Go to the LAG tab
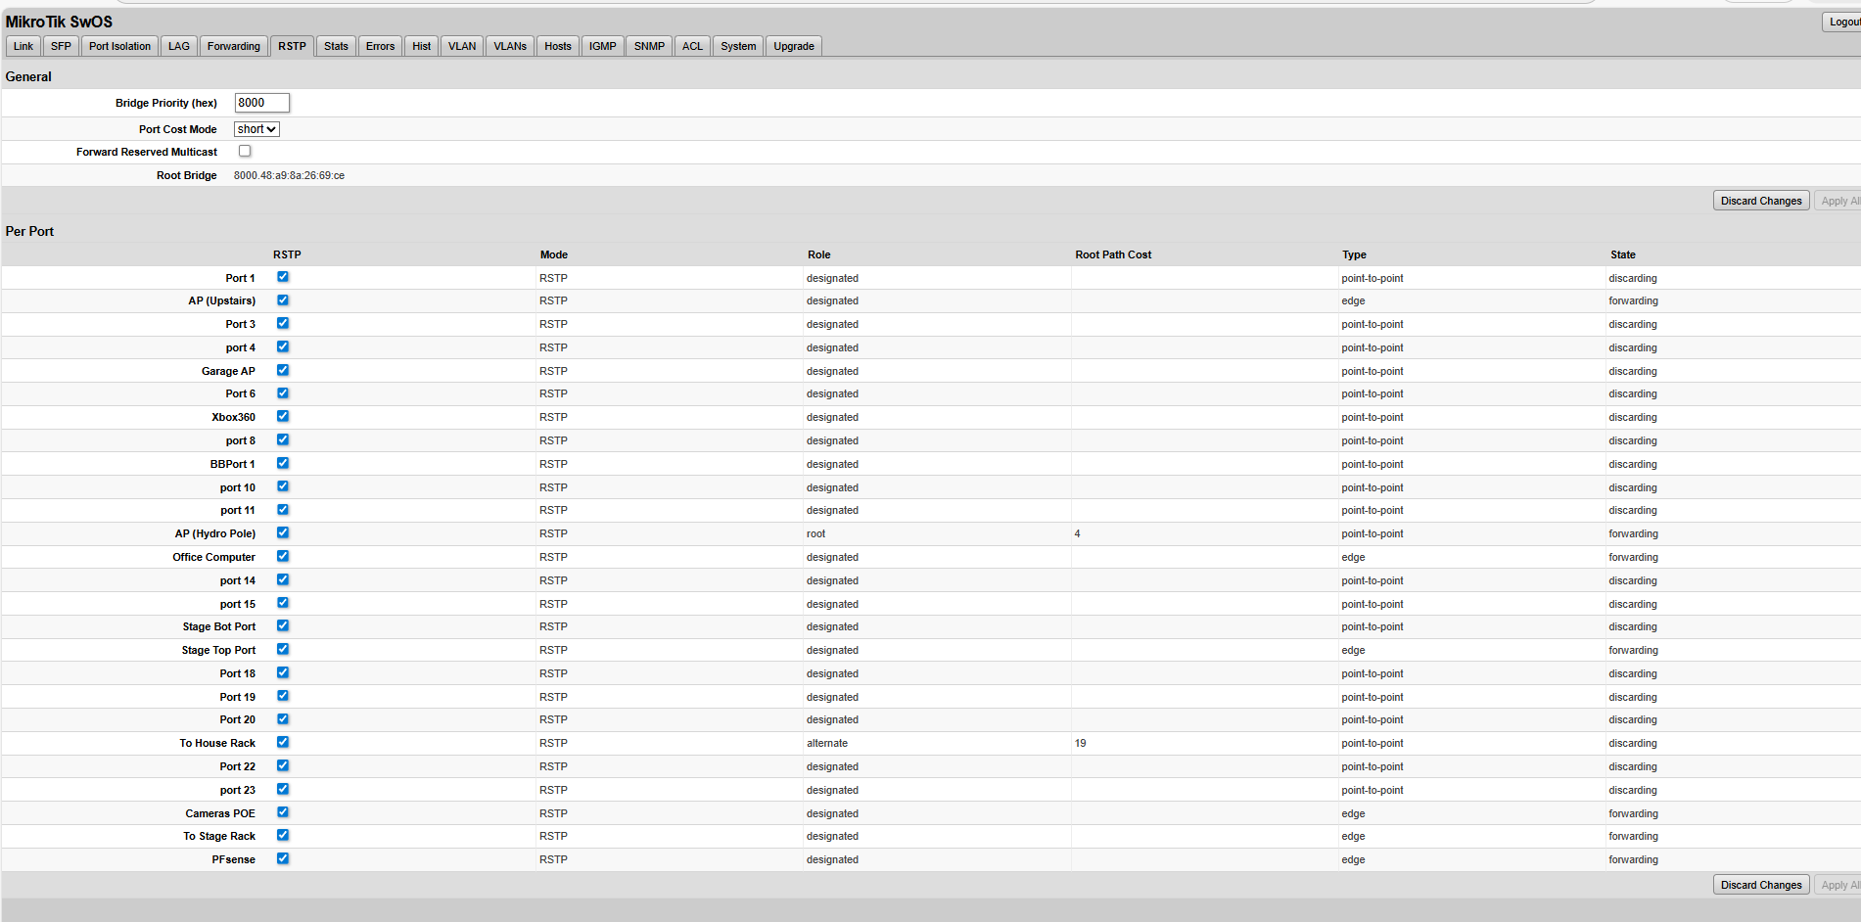Screen dimensions: 1861x922 tap(179, 46)
